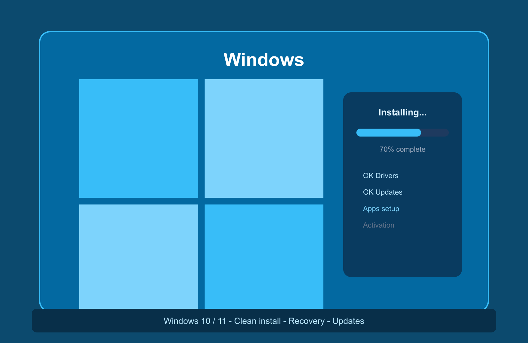Click the unfilled end of progress bar
Screen dimensions: 528x343
pyautogui.click(x=435, y=133)
